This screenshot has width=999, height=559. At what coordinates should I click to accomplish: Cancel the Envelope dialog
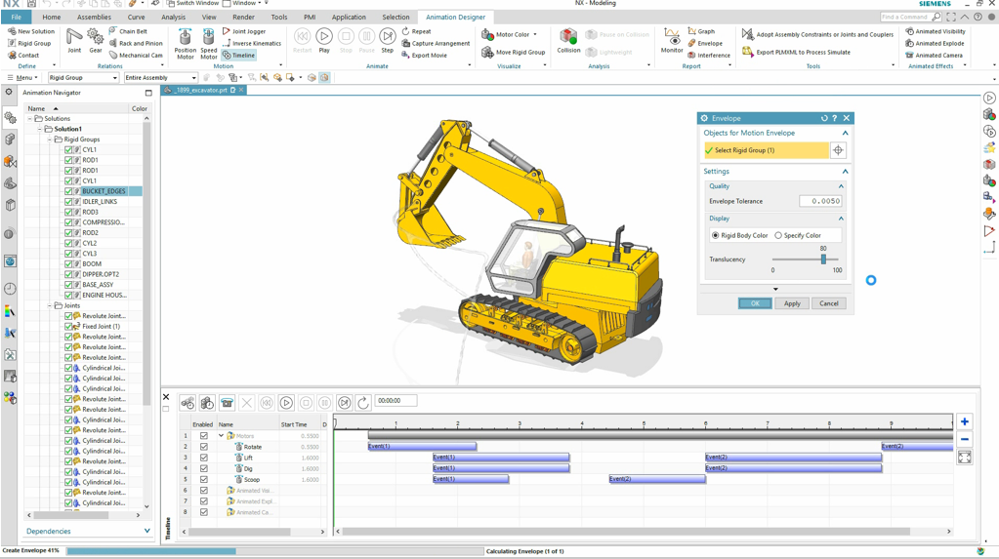(828, 303)
